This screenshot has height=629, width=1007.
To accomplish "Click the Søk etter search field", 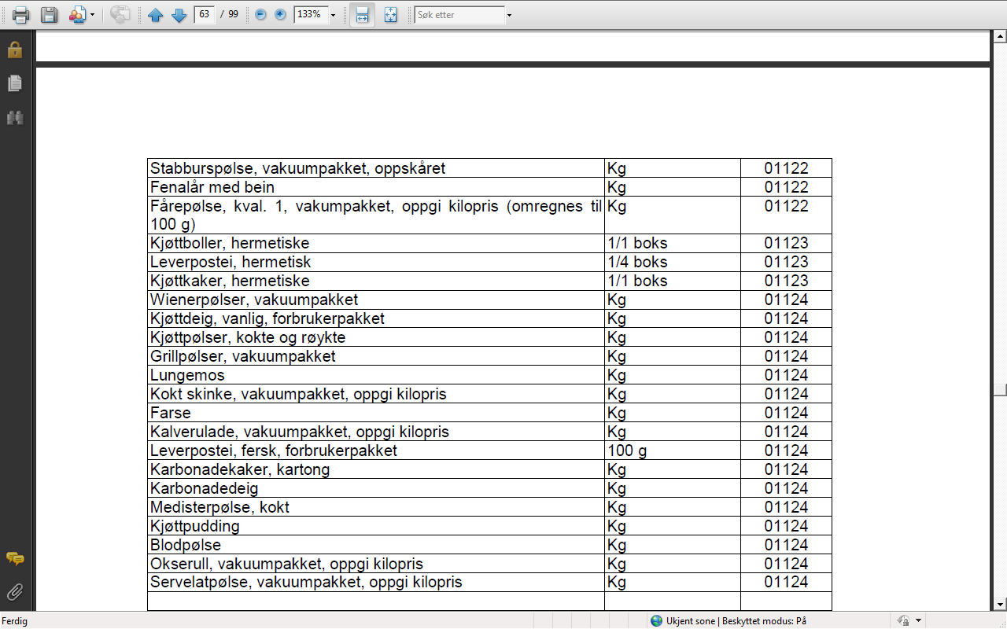I will pyautogui.click(x=459, y=15).
